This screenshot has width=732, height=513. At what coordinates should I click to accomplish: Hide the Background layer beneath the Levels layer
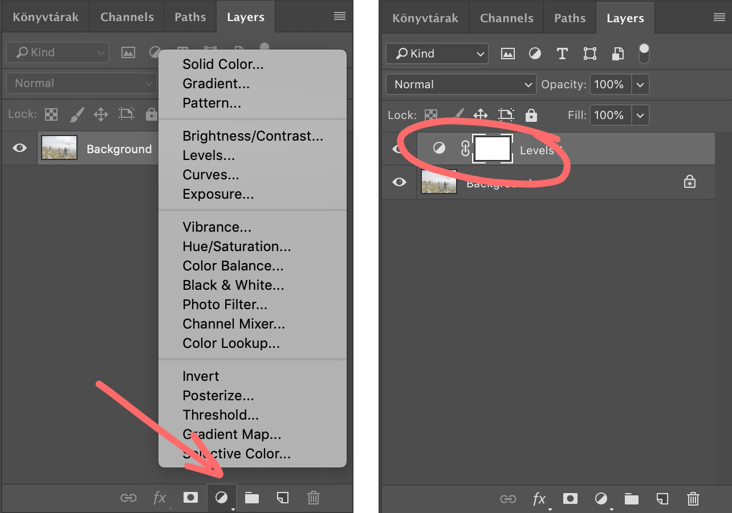point(399,182)
